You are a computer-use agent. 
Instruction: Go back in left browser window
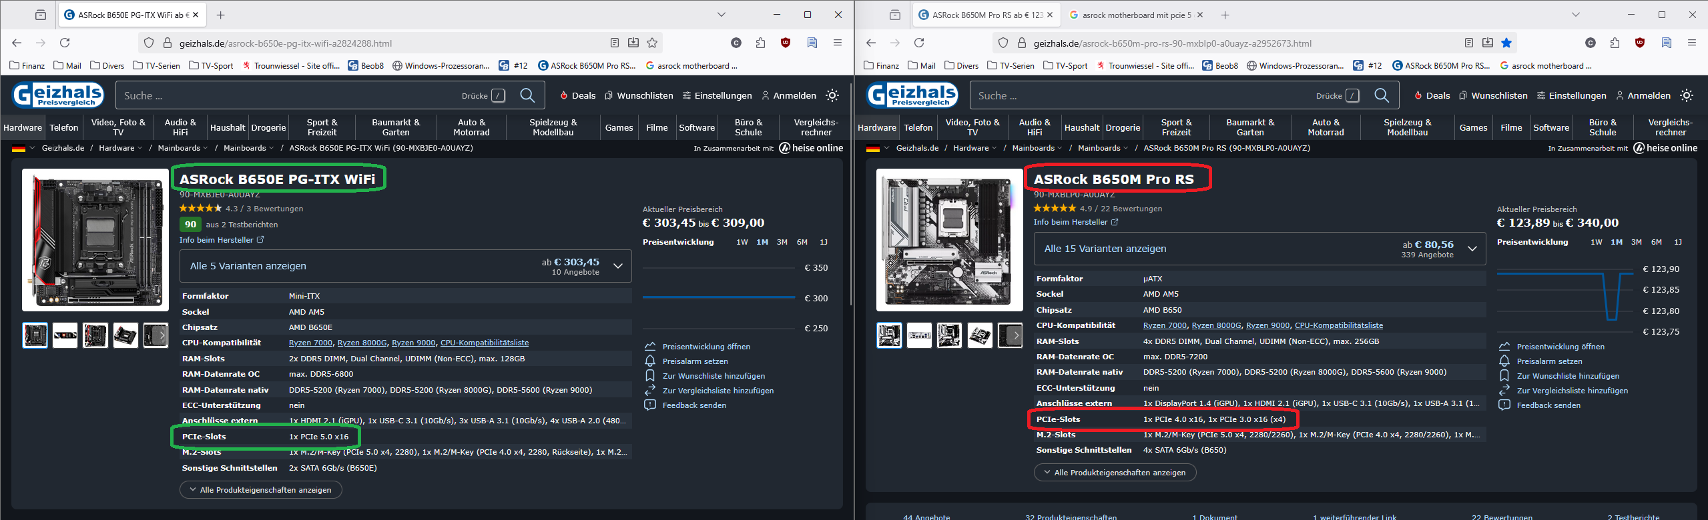[x=17, y=43]
